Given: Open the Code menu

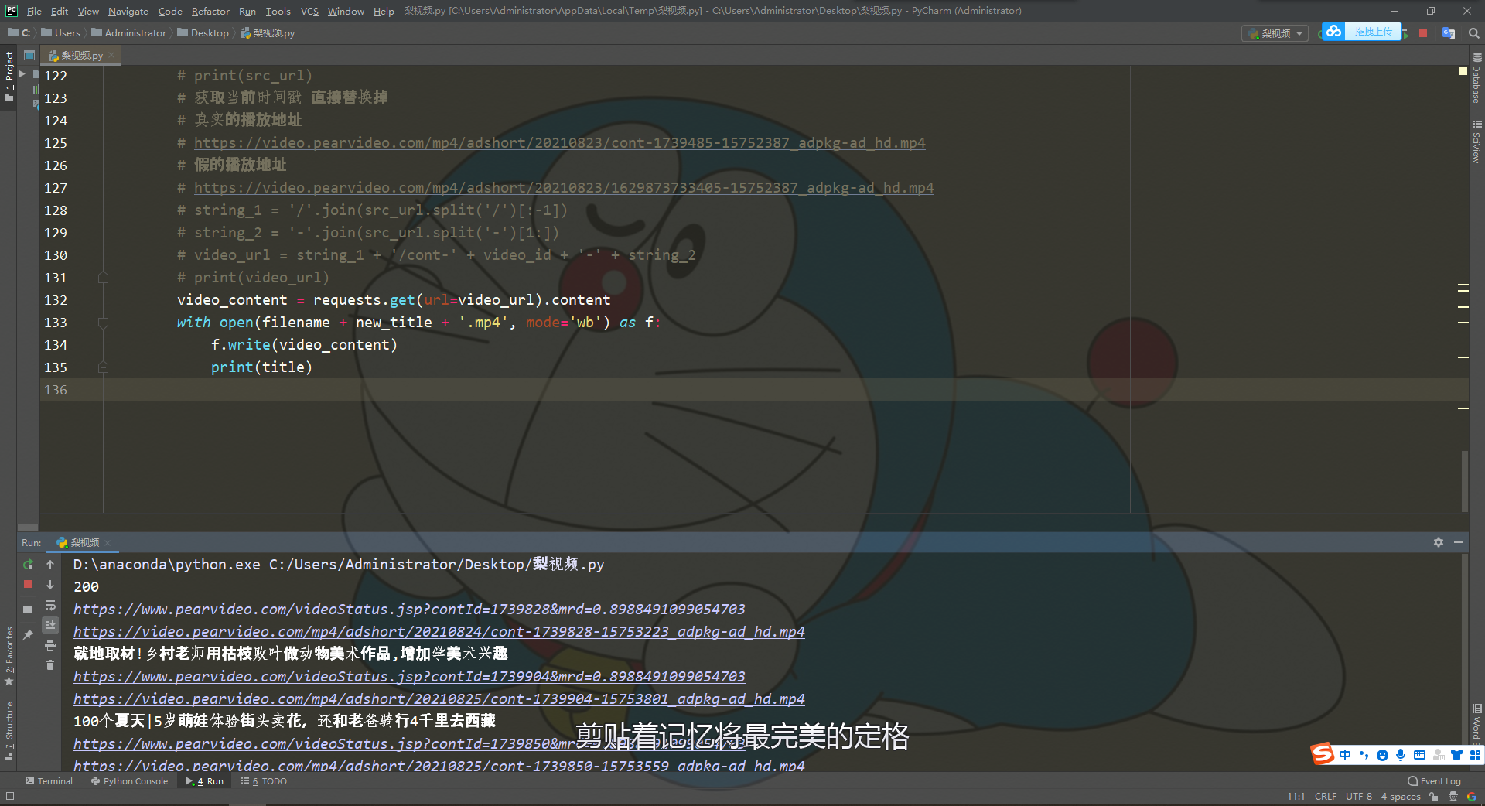Looking at the screenshot, I should pos(170,11).
